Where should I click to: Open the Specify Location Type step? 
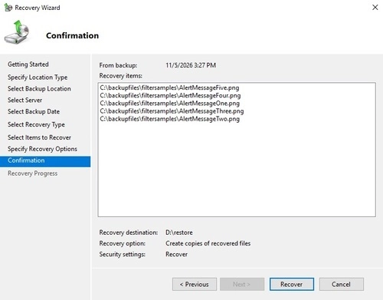click(38, 77)
